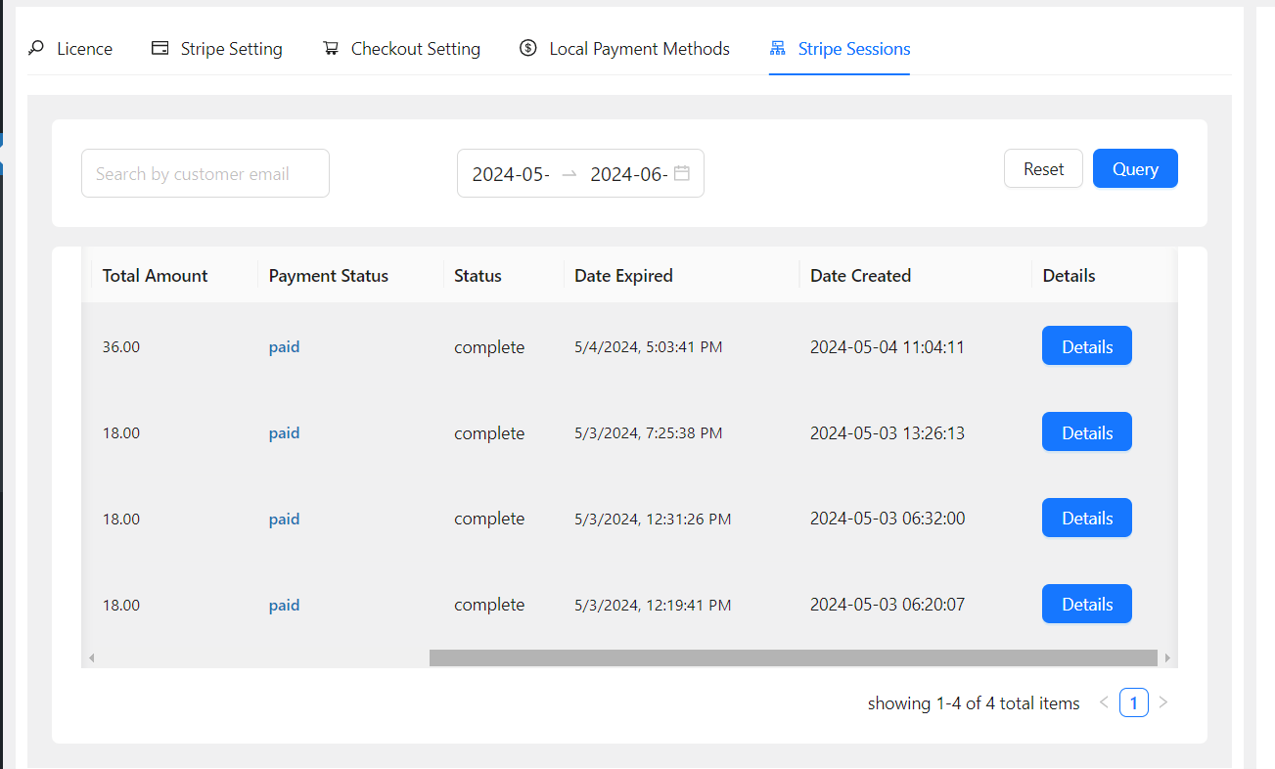The image size is (1275, 769).
Task: Go to the previous page arrow
Action: coord(1104,702)
